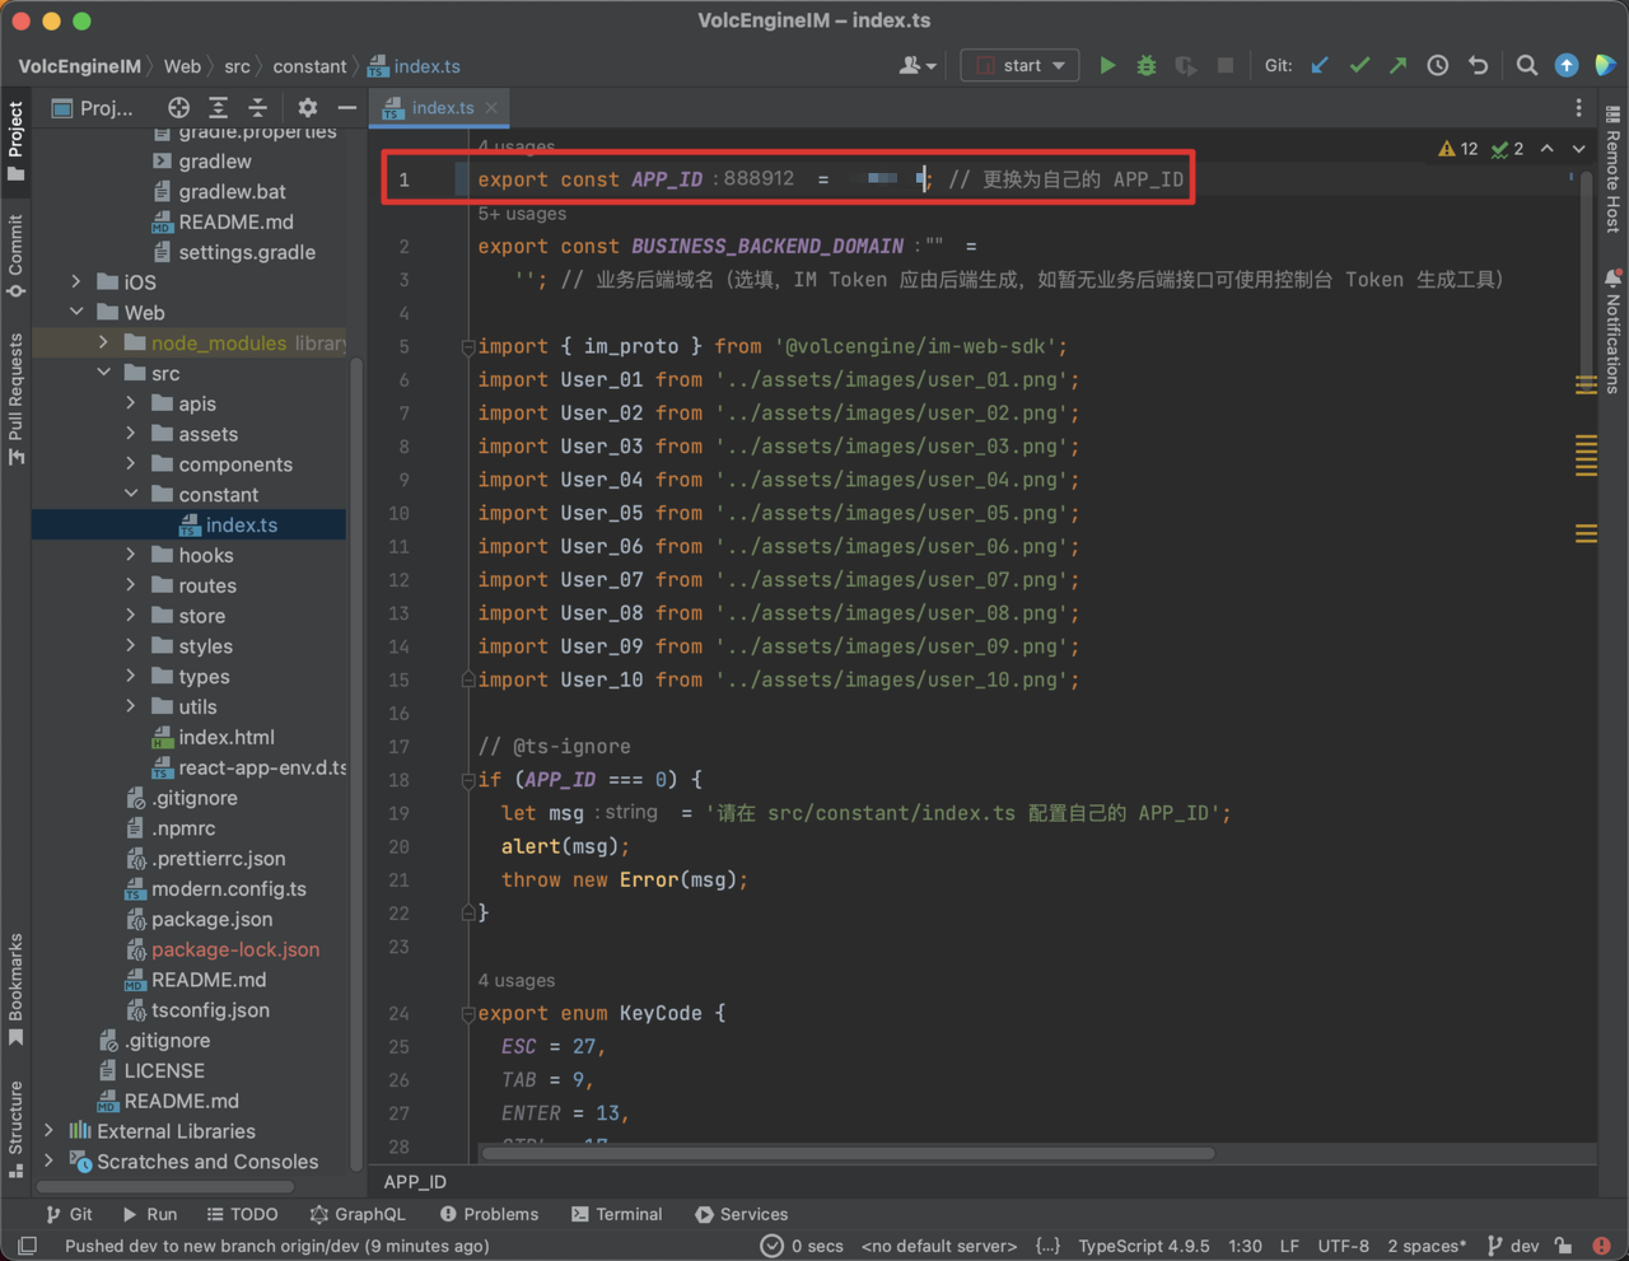
Task: Open the IDE update available icon
Action: click(1567, 66)
